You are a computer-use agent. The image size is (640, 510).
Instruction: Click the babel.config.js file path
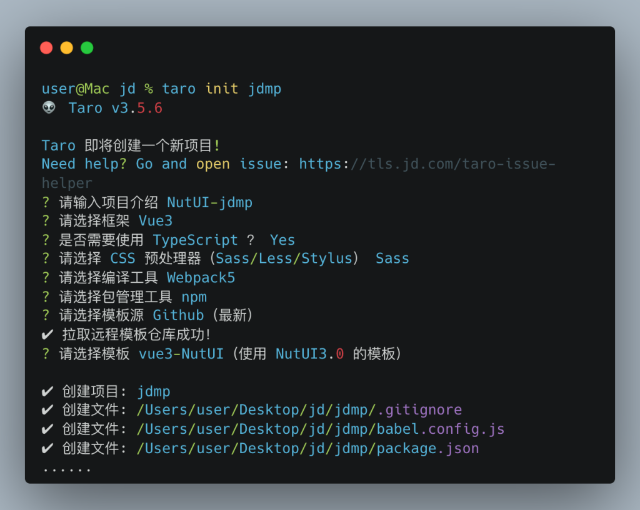[321, 429]
